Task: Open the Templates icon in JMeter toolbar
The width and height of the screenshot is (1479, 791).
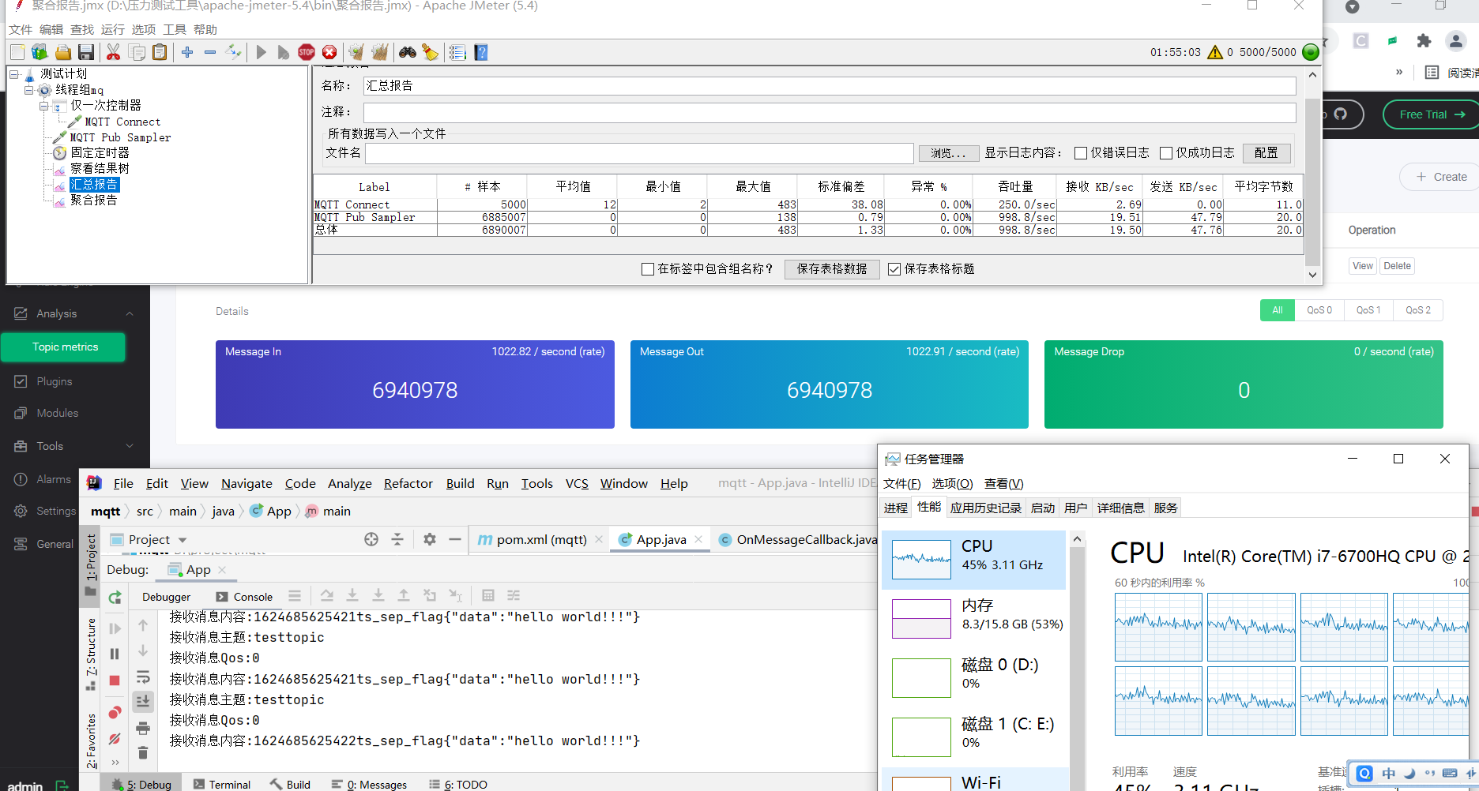Action: pos(40,52)
